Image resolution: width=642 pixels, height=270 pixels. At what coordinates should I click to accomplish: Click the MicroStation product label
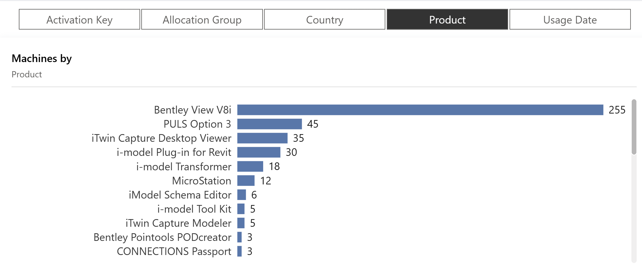(201, 181)
